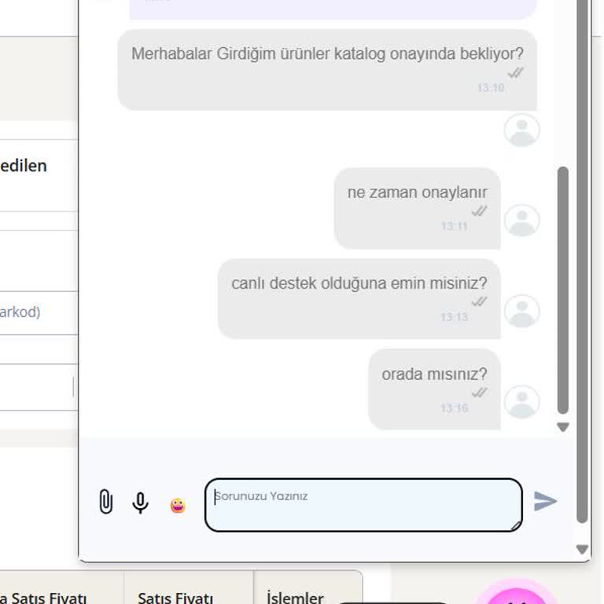The height and width of the screenshot is (604, 604).
Task: Click the chat messages scrollbar thumb
Action: [x=562, y=289]
